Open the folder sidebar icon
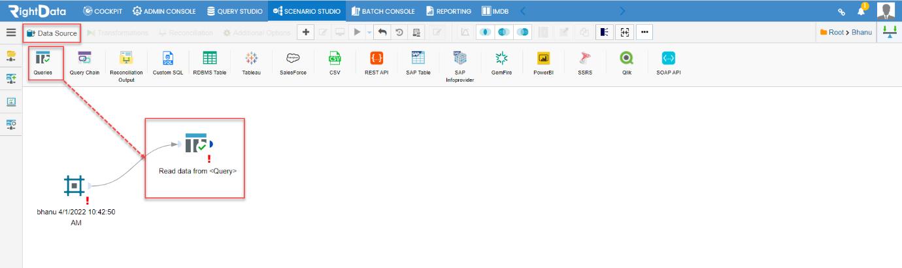Screen dimensions: 902x268 pos(11,57)
